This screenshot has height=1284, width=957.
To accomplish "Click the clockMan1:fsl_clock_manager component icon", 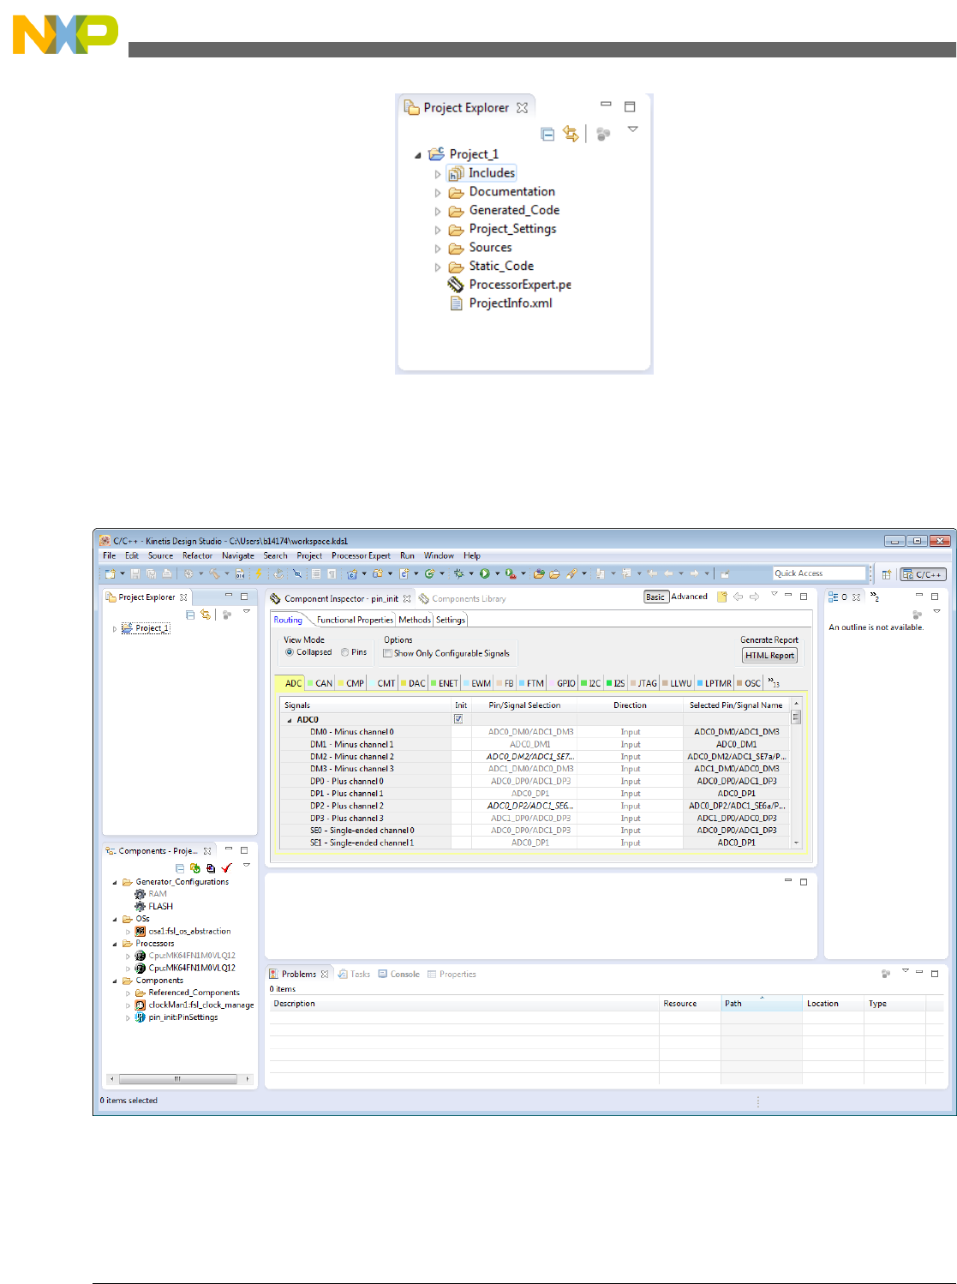I will coord(141,1005).
